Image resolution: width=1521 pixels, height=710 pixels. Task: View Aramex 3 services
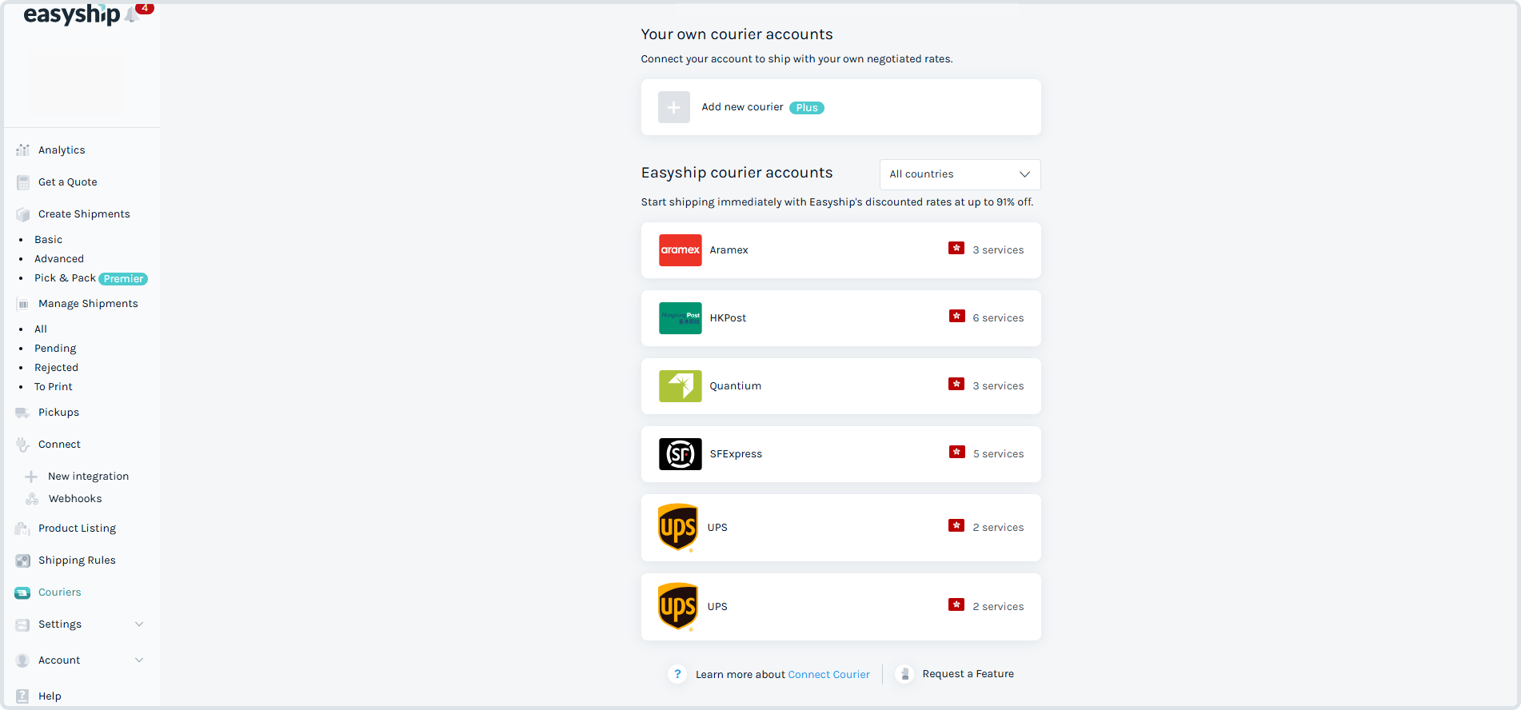[998, 250]
